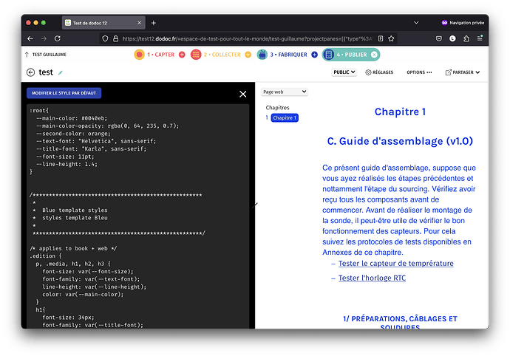Click the --second-color: orange line
Image resolution: width=510 pixels, height=356 pixels.
(73, 133)
